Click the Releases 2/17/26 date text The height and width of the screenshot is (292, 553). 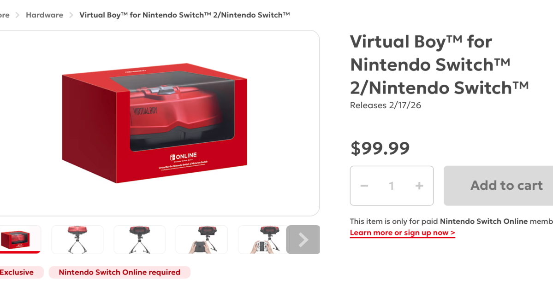[x=386, y=105]
